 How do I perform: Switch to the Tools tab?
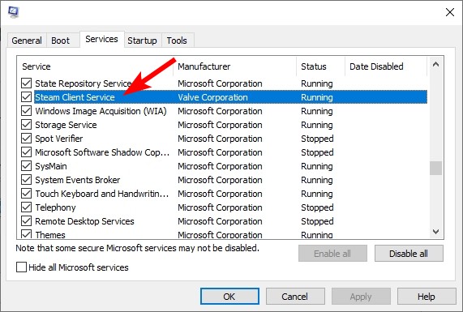pos(177,41)
